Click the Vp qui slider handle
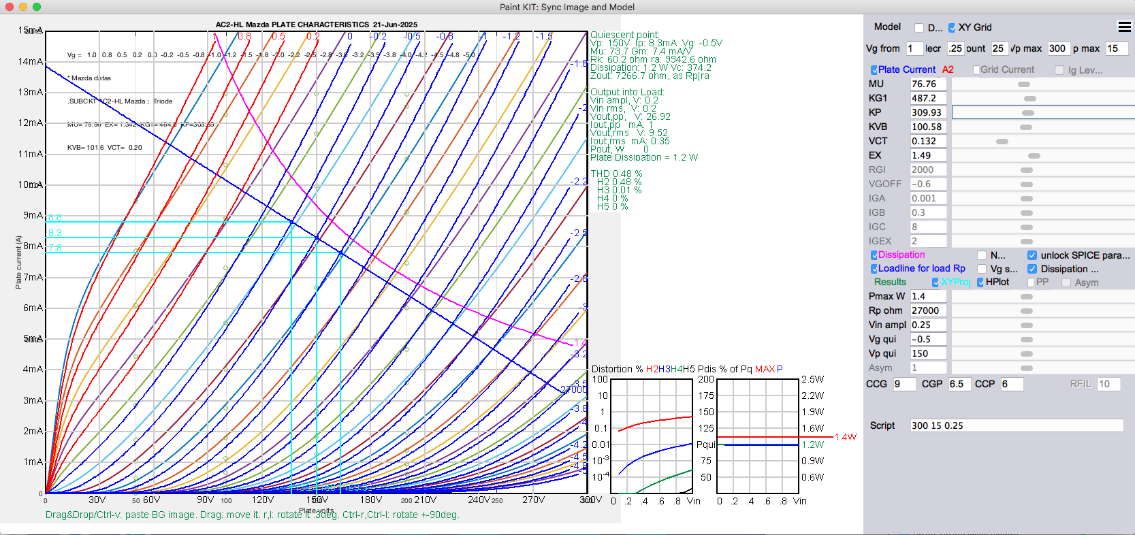The width and height of the screenshot is (1135, 535). (1027, 354)
